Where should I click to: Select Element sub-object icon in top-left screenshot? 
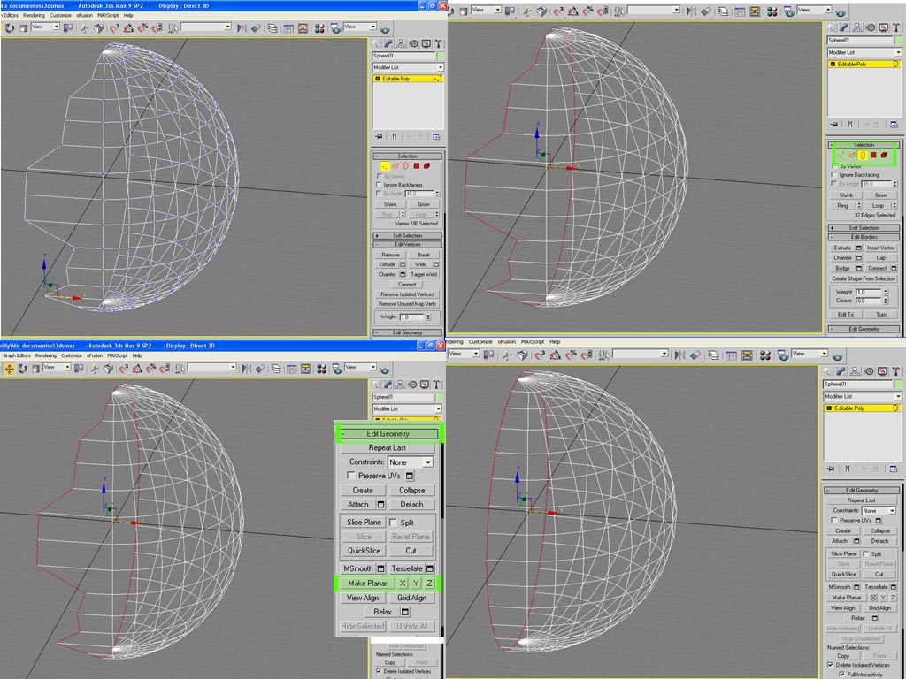pyautogui.click(x=426, y=166)
